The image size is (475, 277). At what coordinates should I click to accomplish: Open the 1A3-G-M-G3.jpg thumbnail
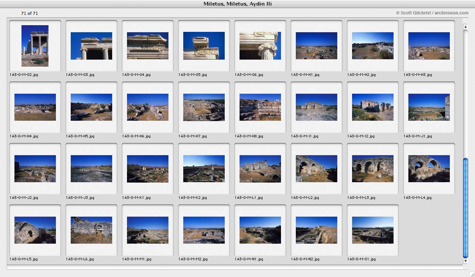click(x=91, y=46)
